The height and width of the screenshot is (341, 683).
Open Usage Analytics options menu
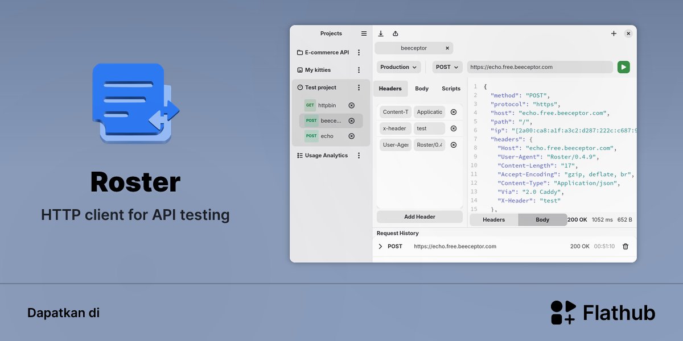pos(359,155)
